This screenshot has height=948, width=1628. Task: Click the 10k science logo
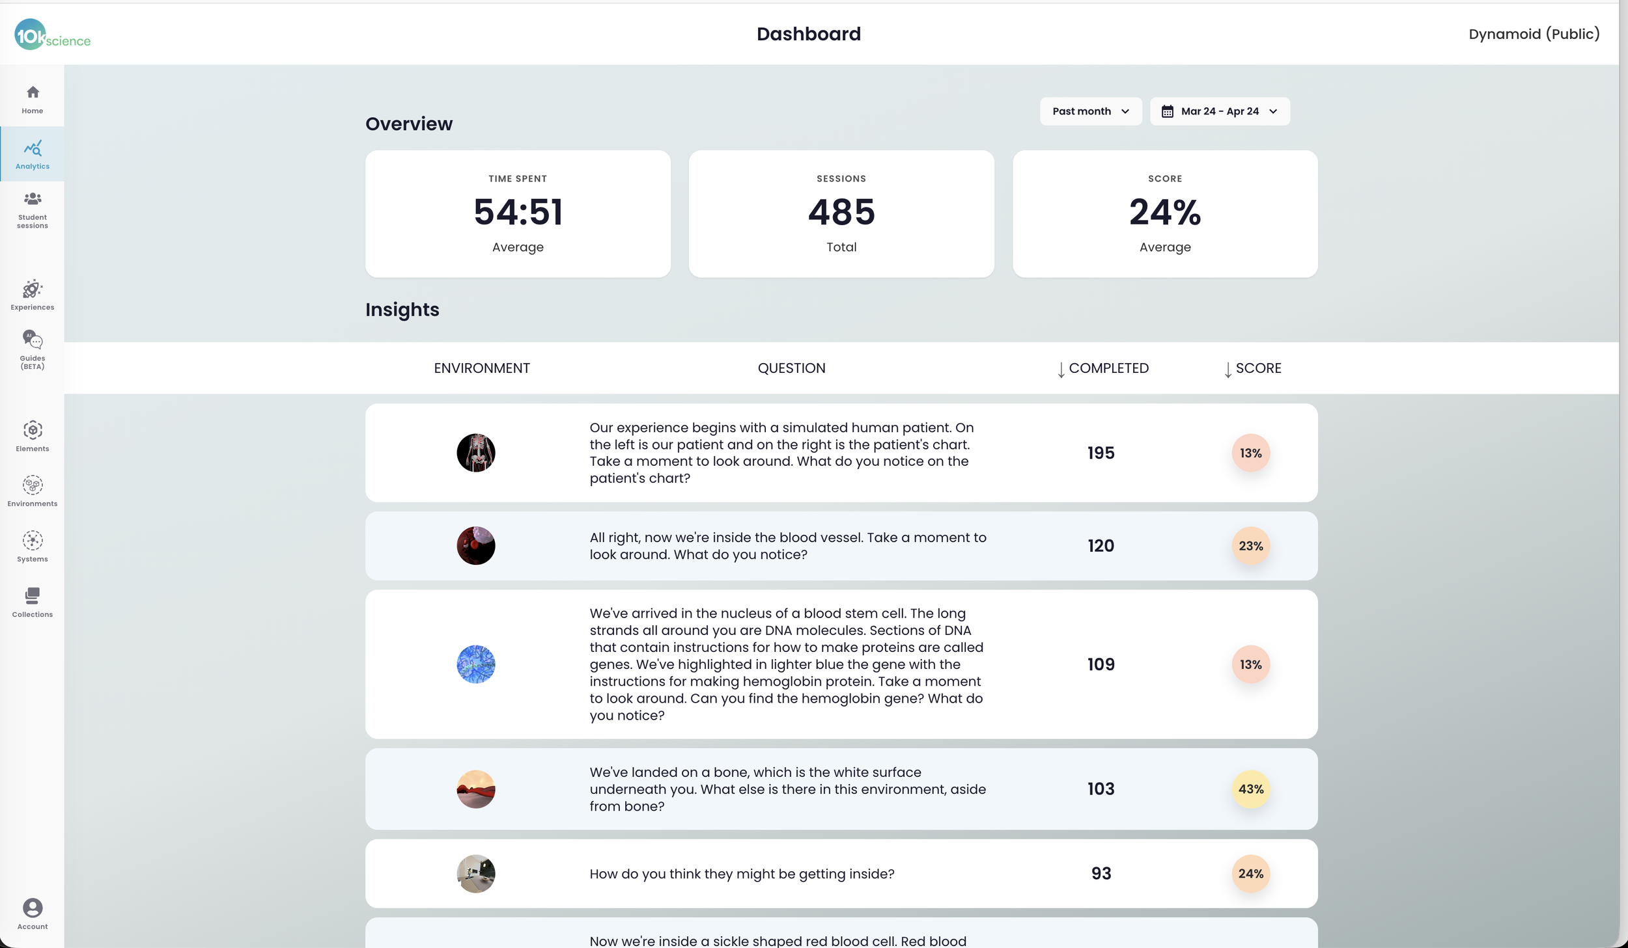click(52, 34)
